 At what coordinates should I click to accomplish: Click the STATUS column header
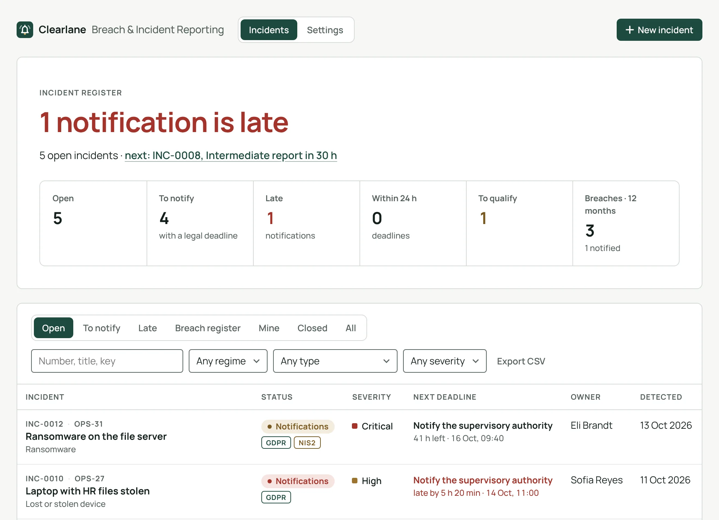point(277,397)
